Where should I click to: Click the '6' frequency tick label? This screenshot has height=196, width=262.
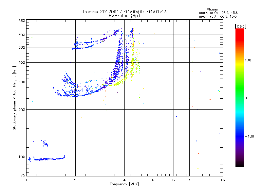(x=153, y=180)
